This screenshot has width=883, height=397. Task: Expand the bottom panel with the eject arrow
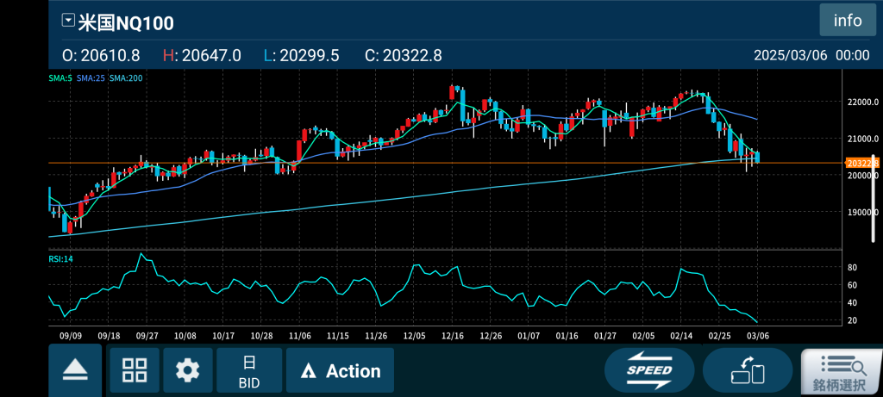coord(76,370)
